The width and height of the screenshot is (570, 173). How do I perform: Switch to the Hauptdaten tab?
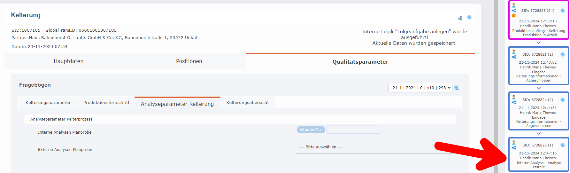point(68,61)
